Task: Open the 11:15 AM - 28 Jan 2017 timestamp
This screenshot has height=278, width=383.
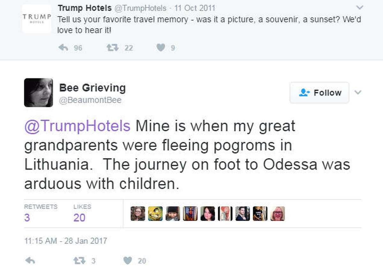Action: click(66, 240)
